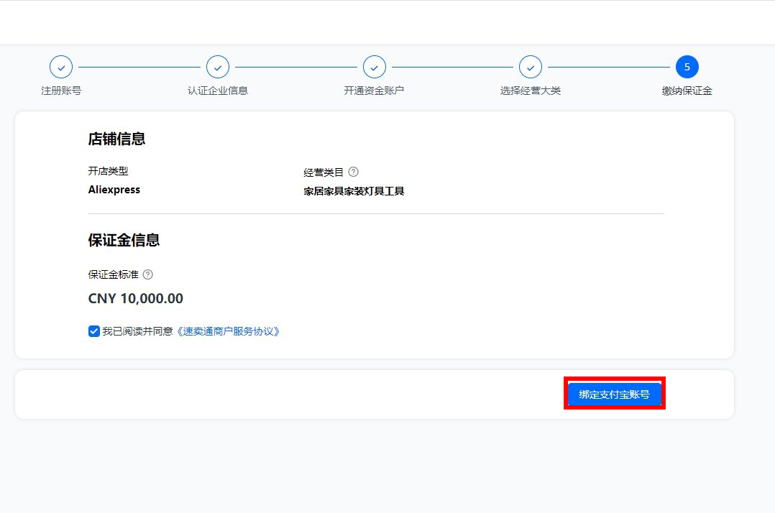Click the step 1 checkmark circle for 注册账号

[x=61, y=67]
